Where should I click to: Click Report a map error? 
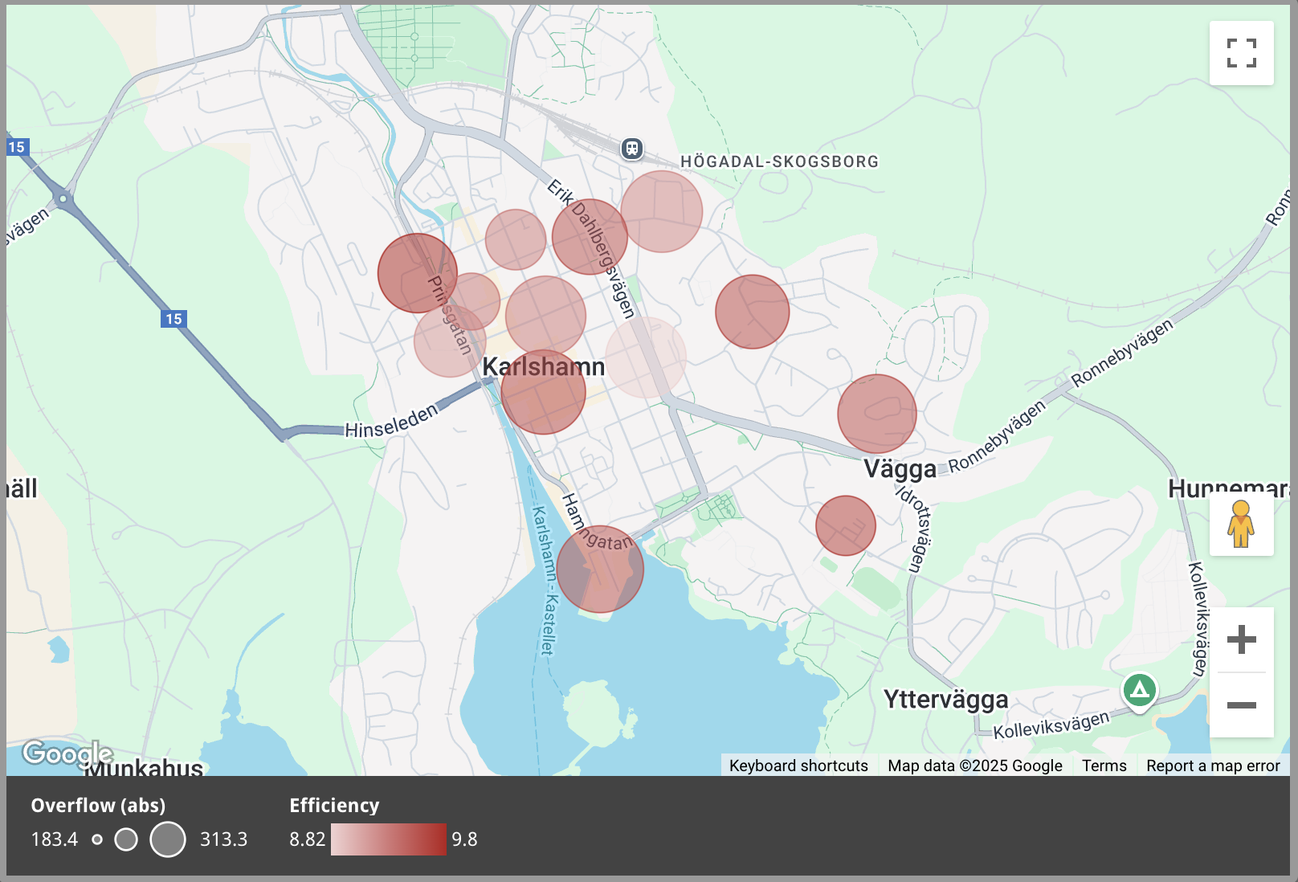[x=1213, y=766]
